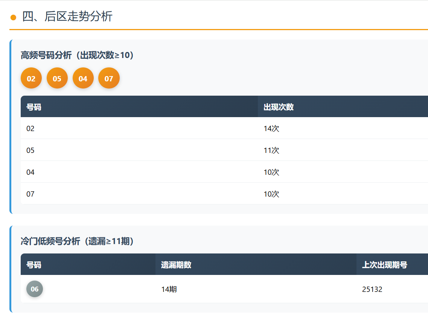Click 号码 header in cold number table
428x319 pixels.
pos(34,265)
